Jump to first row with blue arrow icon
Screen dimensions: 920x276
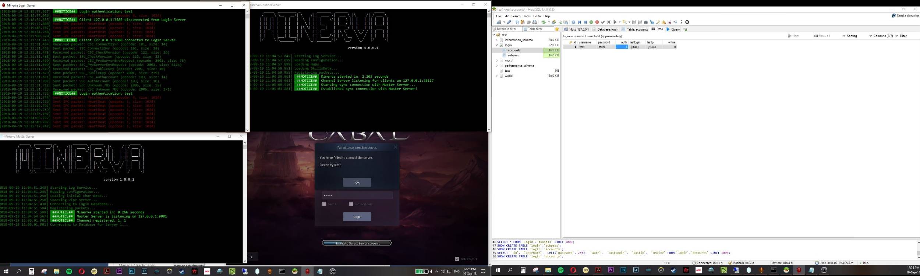[x=579, y=22]
